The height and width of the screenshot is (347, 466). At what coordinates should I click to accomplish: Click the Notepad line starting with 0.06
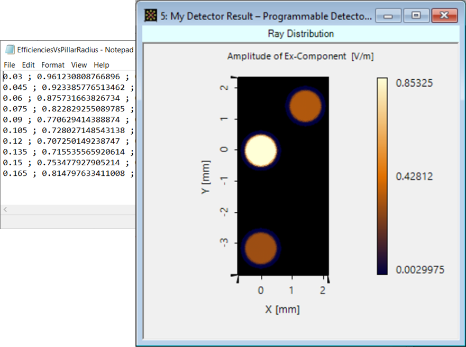[x=69, y=98]
